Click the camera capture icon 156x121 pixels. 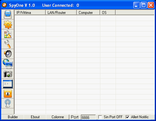coord(8,74)
